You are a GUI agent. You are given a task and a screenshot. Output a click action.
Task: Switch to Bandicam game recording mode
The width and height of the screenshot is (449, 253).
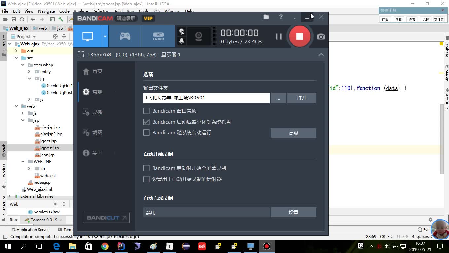point(125,36)
